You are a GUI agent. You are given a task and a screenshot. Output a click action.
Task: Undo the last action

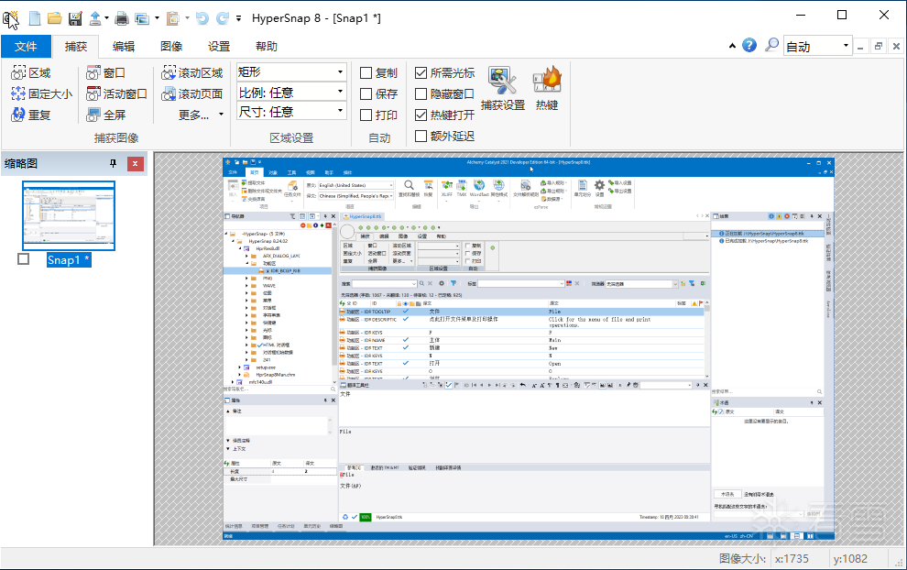(202, 18)
